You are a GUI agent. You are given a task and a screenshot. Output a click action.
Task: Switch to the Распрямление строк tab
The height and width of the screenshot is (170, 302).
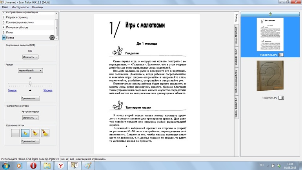pyautogui.click(x=236, y=81)
